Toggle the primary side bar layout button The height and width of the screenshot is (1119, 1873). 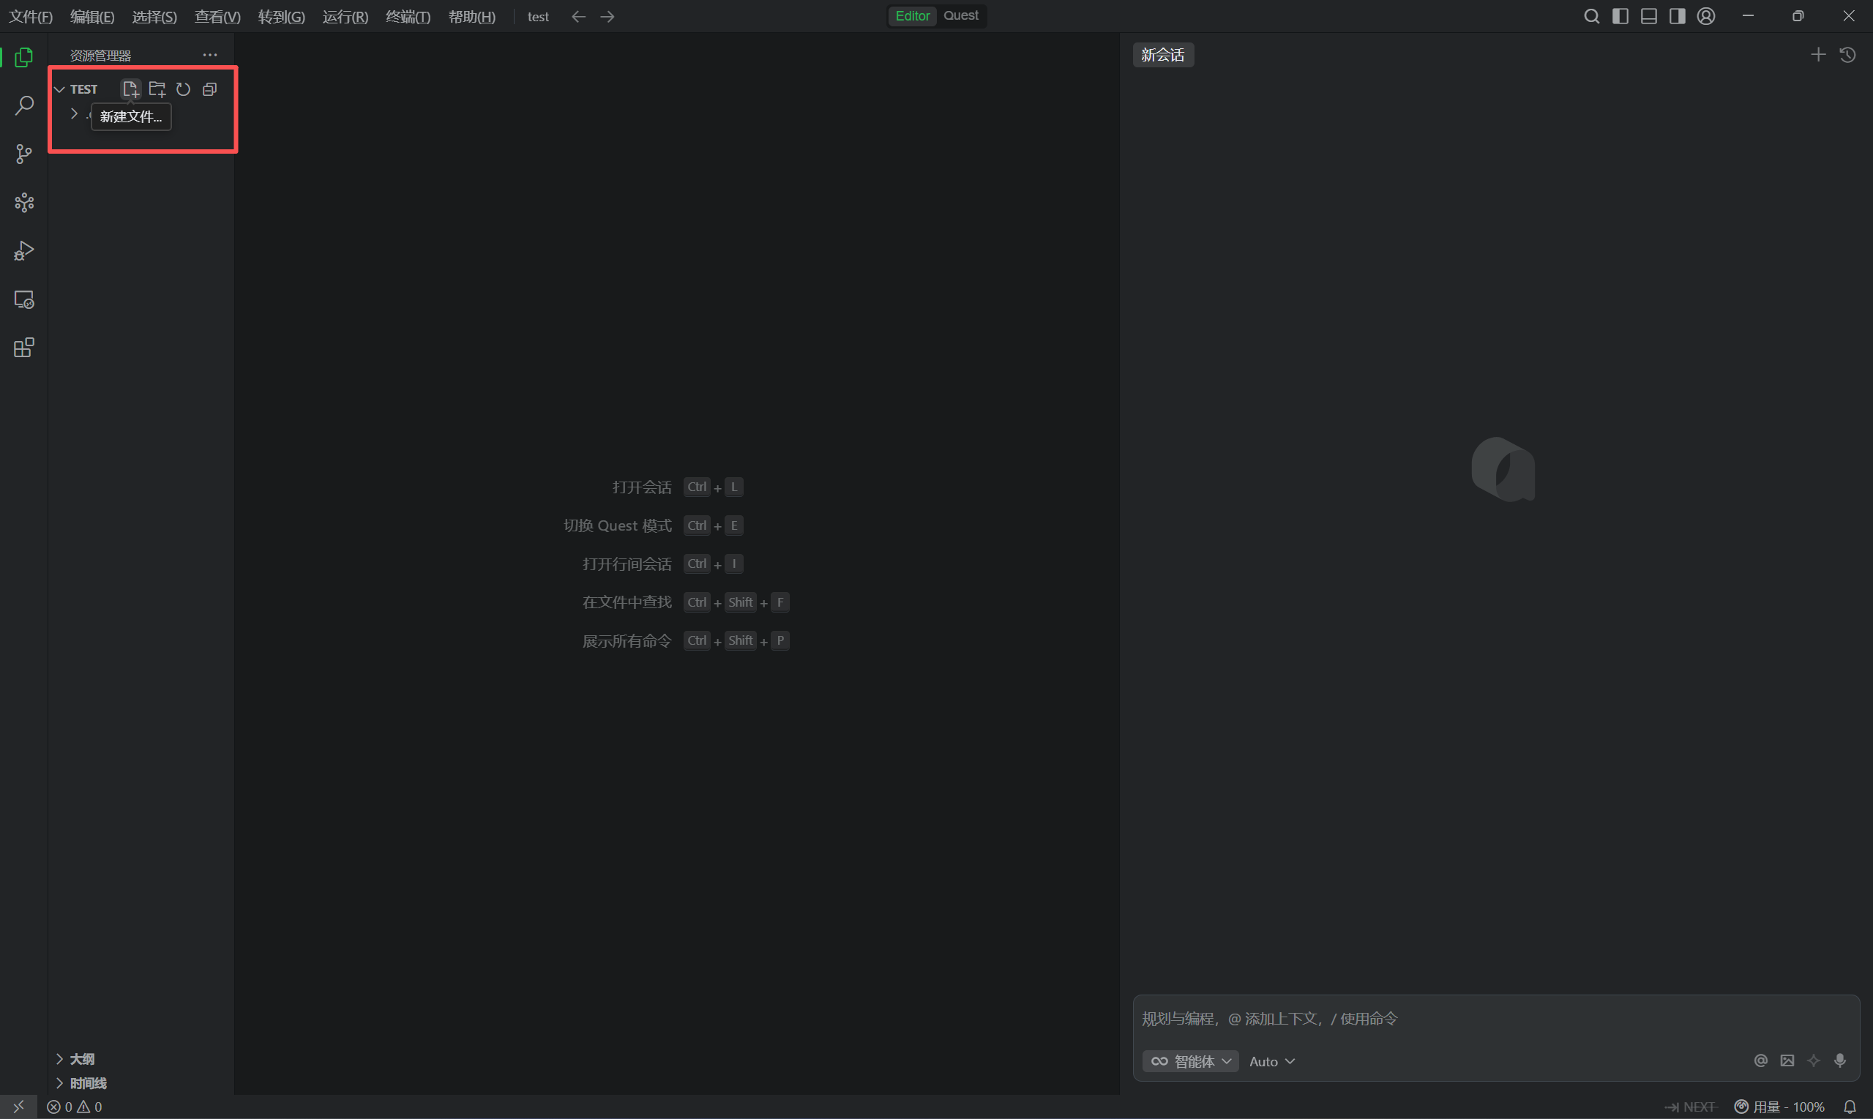coord(1620,16)
